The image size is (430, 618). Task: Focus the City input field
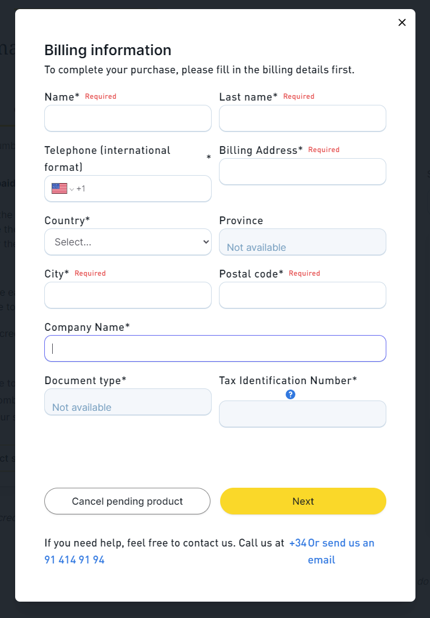pos(128,295)
